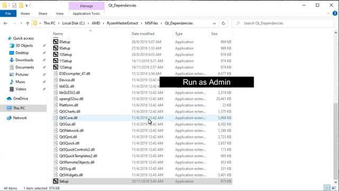Select the Qt5Qml.dll file name
The image size is (339, 191).
(x=68, y=137)
